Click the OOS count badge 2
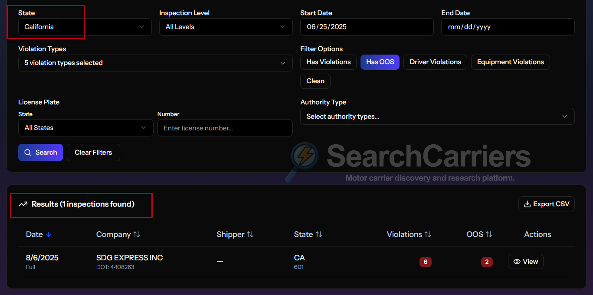 click(487, 262)
